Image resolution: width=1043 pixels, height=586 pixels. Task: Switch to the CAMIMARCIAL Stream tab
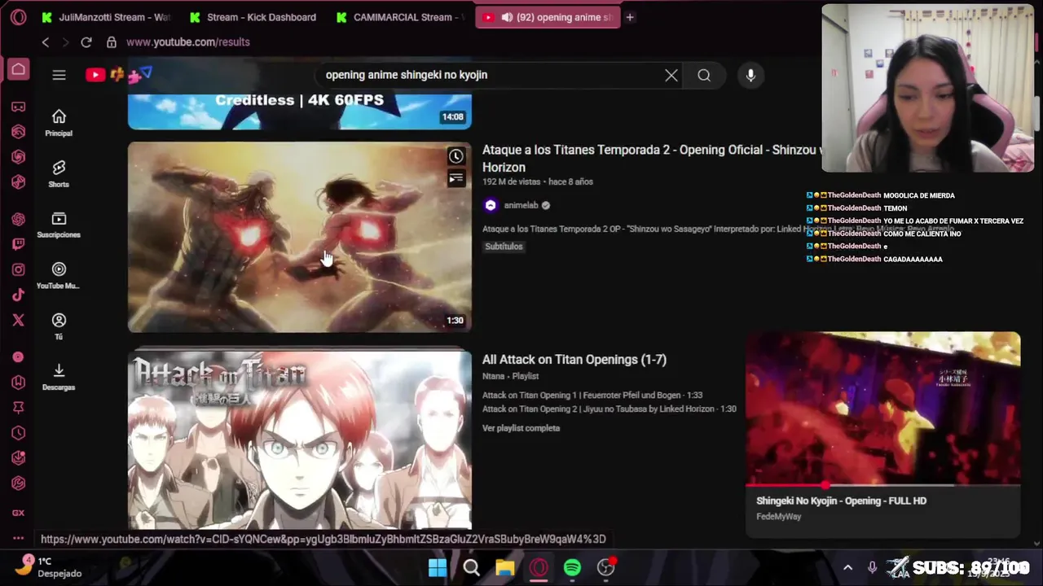point(399,17)
